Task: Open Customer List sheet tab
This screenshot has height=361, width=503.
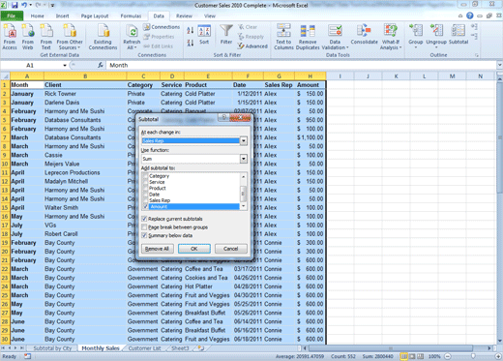Action: [x=144, y=348]
